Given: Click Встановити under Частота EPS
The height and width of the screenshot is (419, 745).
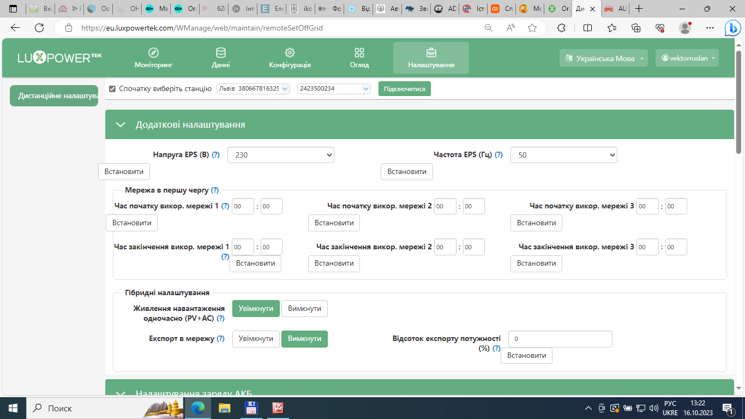Looking at the screenshot, I should click(407, 171).
